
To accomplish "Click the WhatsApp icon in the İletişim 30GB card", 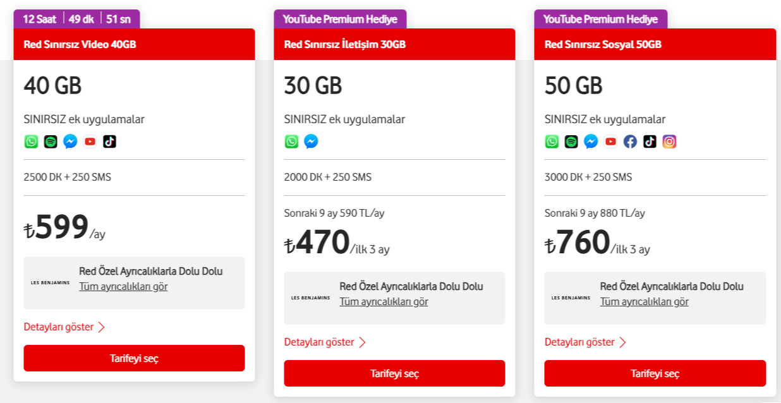I will click(291, 141).
